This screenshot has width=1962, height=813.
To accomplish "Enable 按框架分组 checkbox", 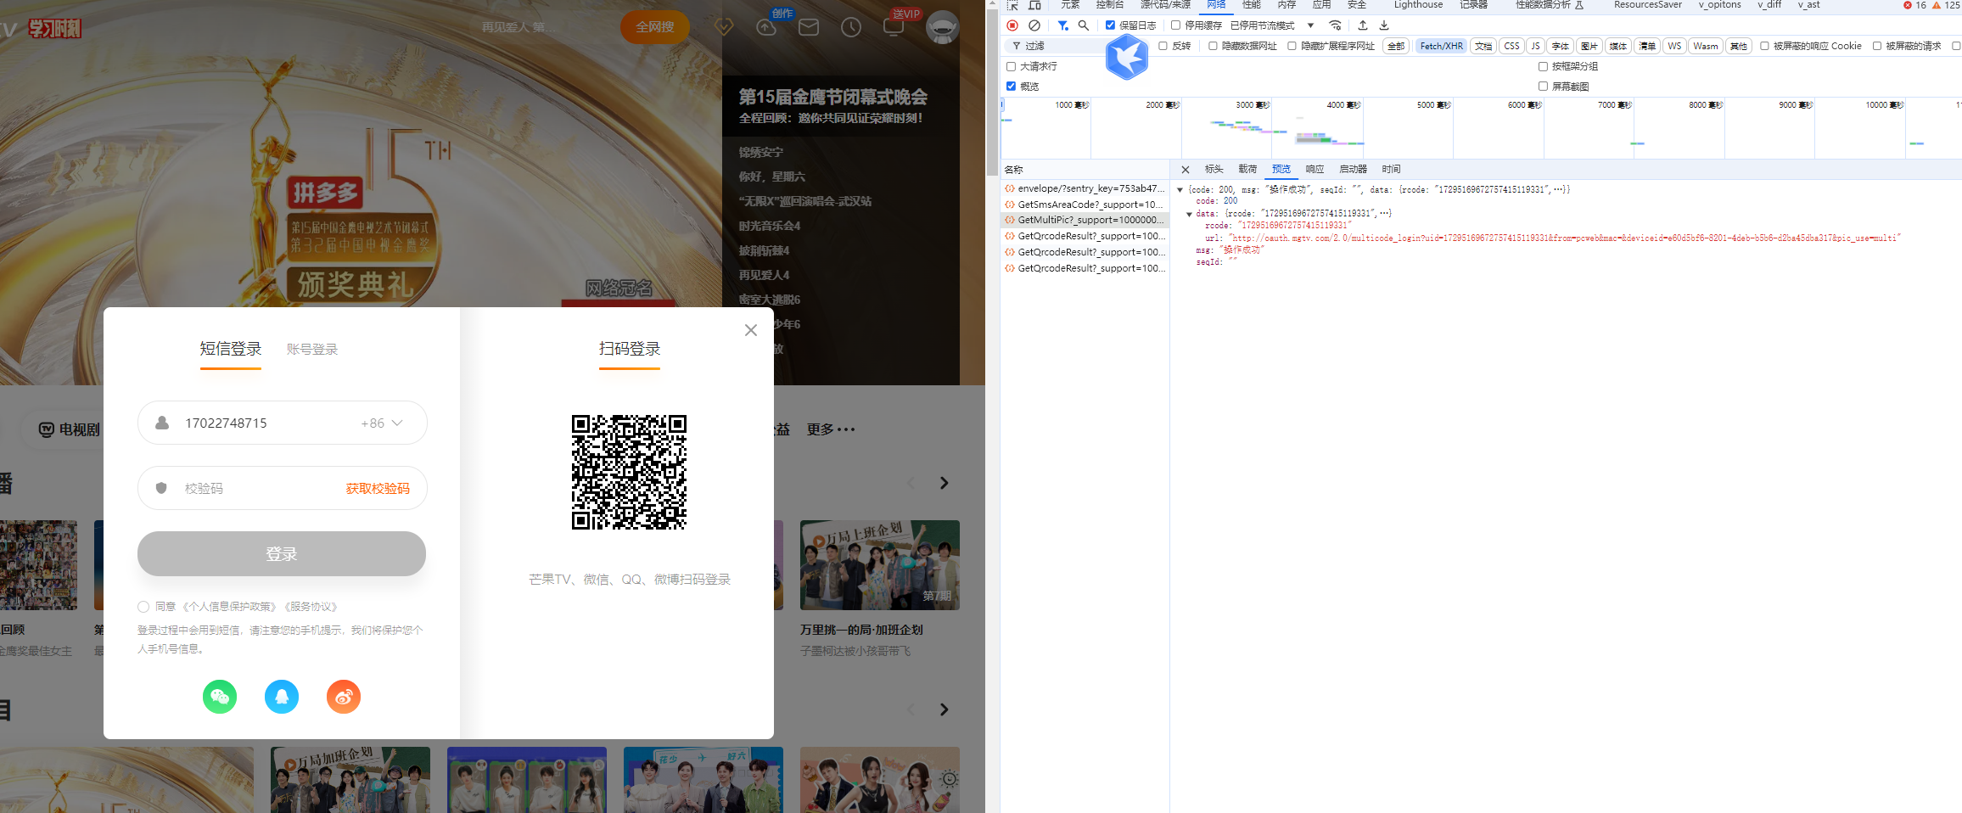I will (1544, 66).
